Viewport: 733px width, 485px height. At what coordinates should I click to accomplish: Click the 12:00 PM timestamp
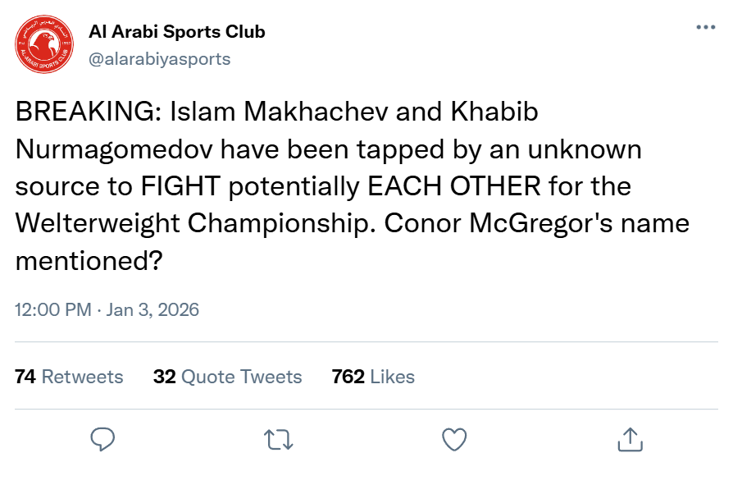[52, 310]
